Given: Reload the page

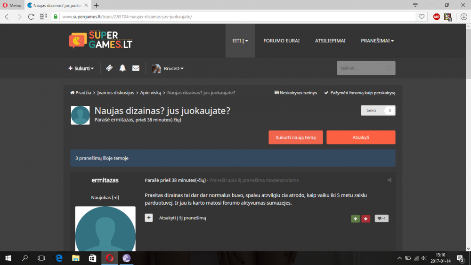Looking at the screenshot, I should pos(31,16).
